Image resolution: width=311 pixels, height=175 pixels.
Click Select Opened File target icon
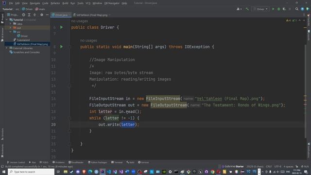coord(24,15)
